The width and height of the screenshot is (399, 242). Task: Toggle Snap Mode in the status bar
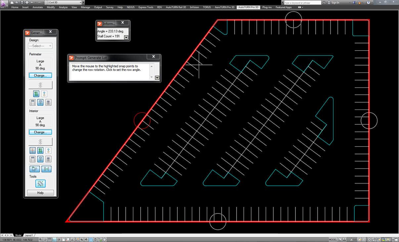45,239
